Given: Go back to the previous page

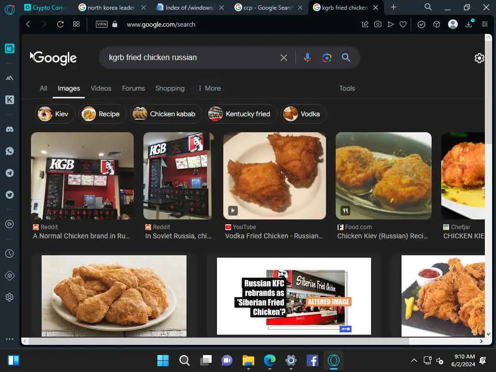Looking at the screenshot, I should tap(28, 24).
